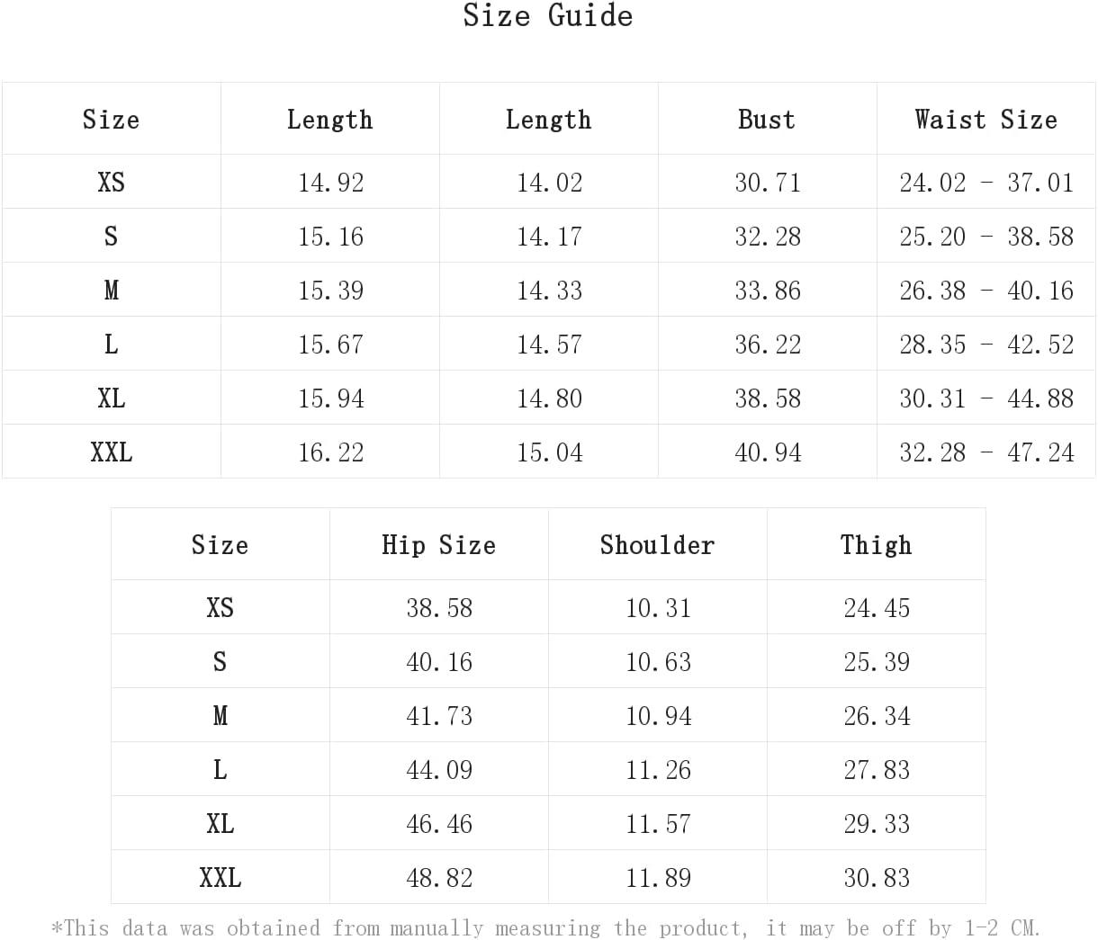Click the XXL length value 16.22
This screenshot has width=1098, height=940.
pos(330,452)
